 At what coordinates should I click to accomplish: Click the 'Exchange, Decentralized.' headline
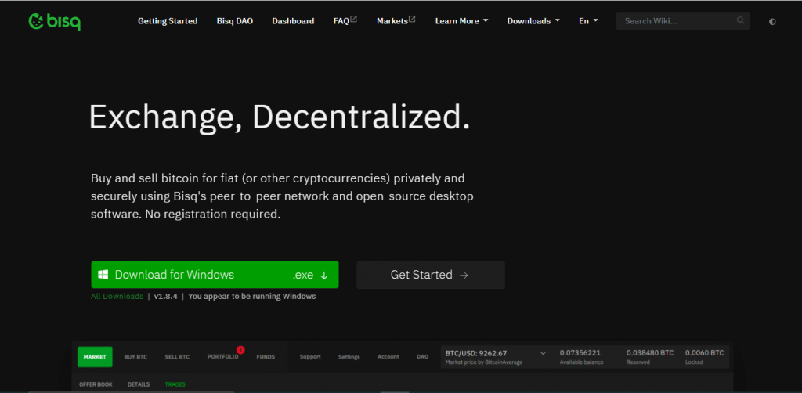pos(280,117)
